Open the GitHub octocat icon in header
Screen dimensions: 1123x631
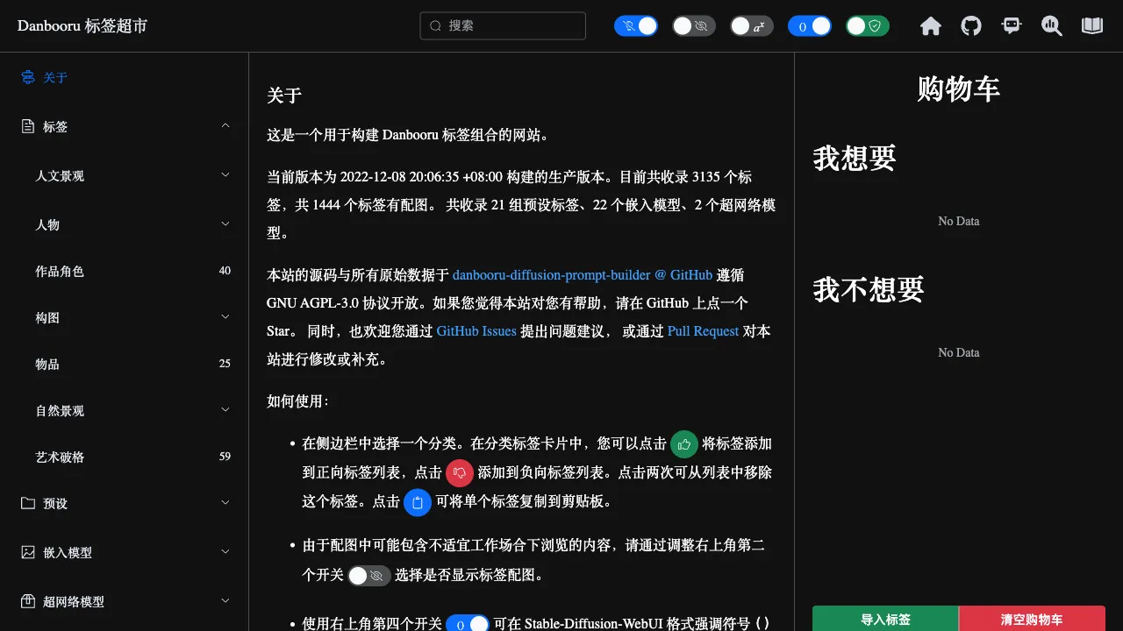(x=971, y=26)
